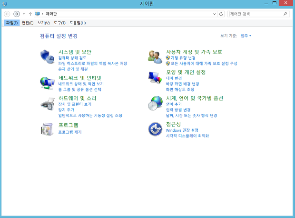This screenshot has width=295, height=218.
Task: Click 날짜, 시간 또는 숫자 형식 변경 link
Action: click(x=191, y=115)
